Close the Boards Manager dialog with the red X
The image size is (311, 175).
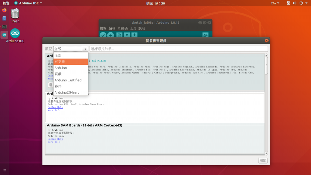click(x=267, y=40)
